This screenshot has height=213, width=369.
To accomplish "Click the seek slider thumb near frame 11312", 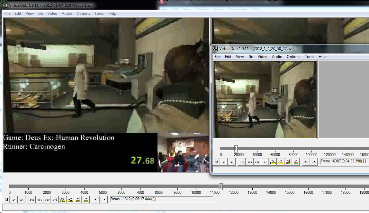I will [x=221, y=186].
